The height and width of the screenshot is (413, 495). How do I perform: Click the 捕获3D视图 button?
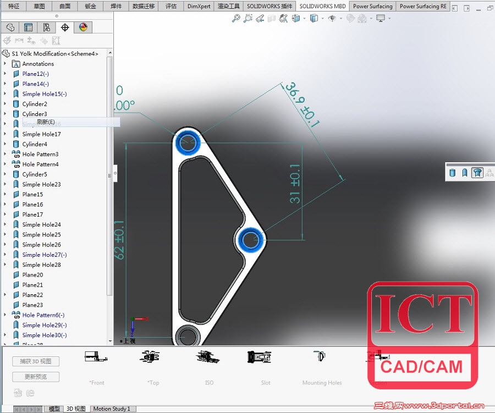[x=36, y=361]
